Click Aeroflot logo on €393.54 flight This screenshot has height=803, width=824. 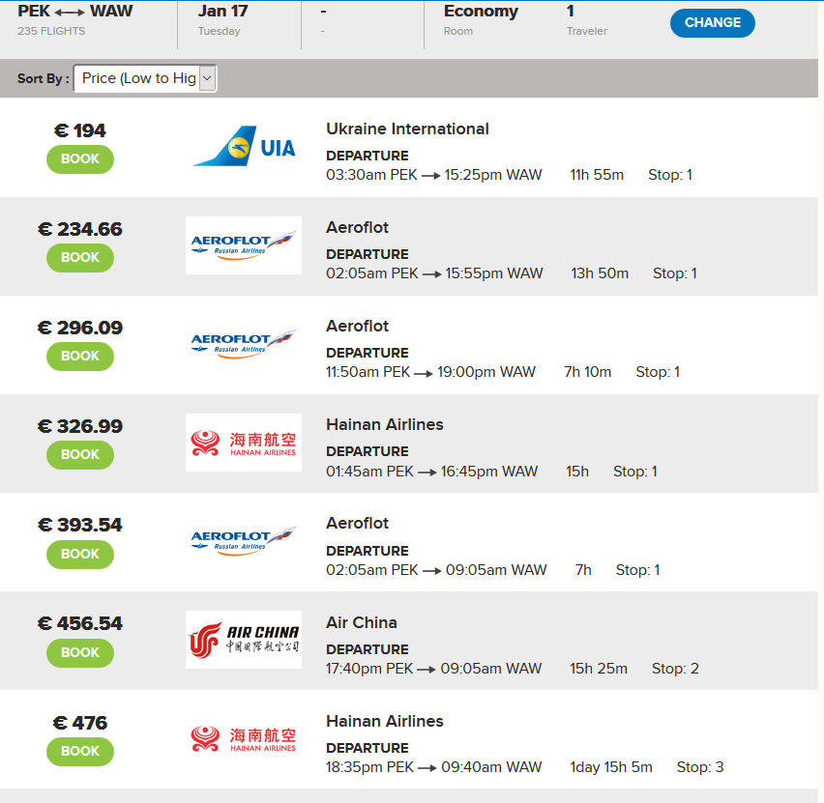244,541
